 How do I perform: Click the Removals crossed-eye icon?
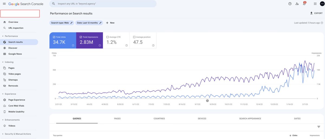(5, 86)
